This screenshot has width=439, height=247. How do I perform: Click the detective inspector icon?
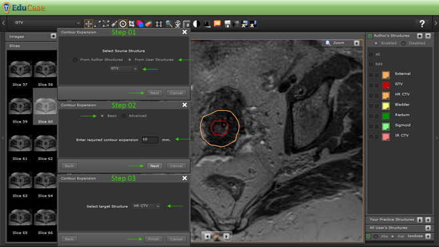(178, 24)
